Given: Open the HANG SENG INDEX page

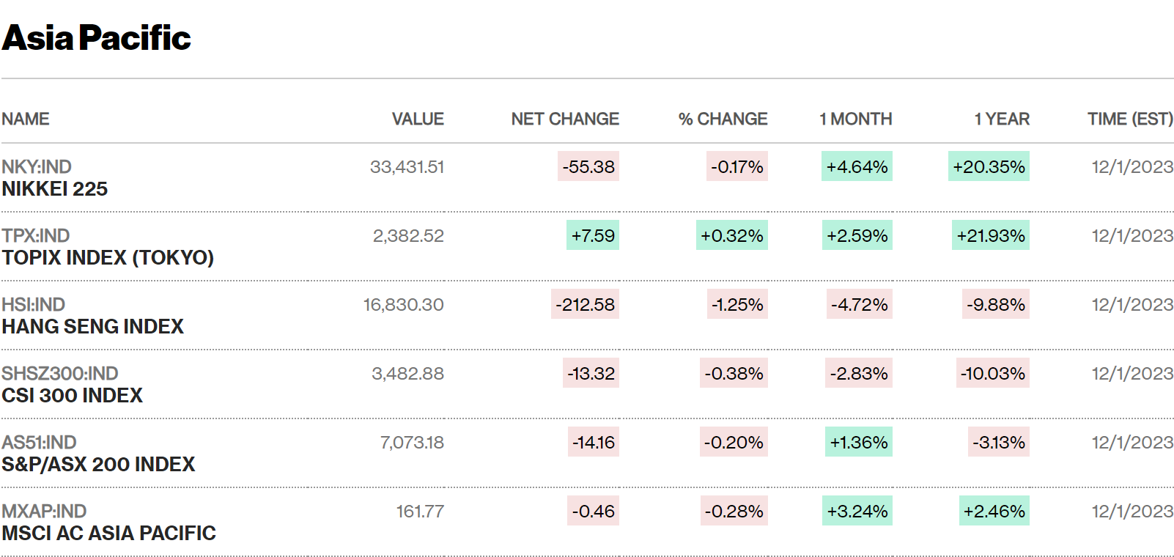Looking at the screenshot, I should 92,327.
